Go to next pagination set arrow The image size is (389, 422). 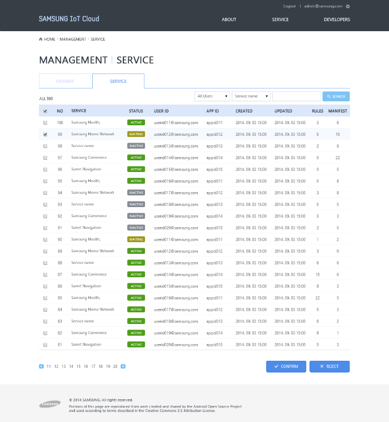[123, 366]
